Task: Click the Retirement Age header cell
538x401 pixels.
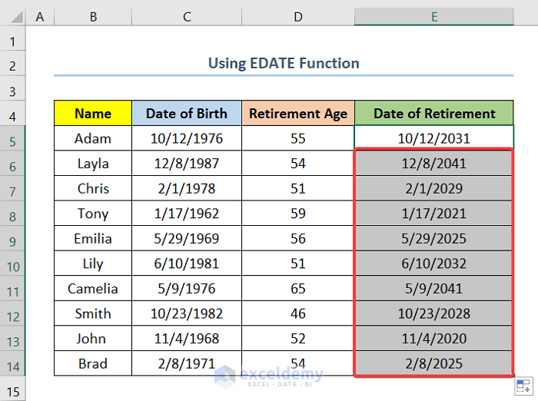Action: click(298, 114)
